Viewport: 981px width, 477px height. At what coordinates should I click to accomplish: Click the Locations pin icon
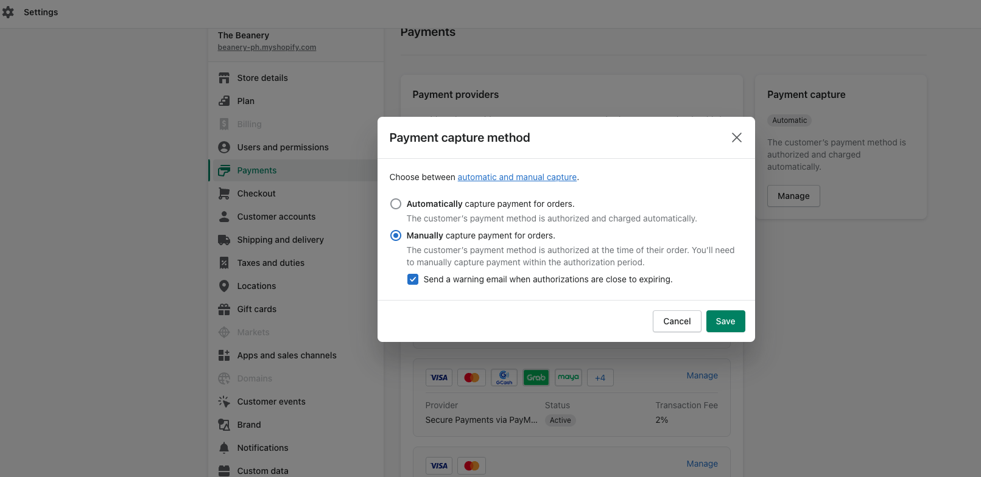tap(224, 286)
